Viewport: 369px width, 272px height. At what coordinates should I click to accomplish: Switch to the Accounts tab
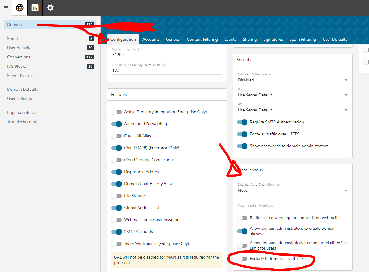(x=151, y=39)
